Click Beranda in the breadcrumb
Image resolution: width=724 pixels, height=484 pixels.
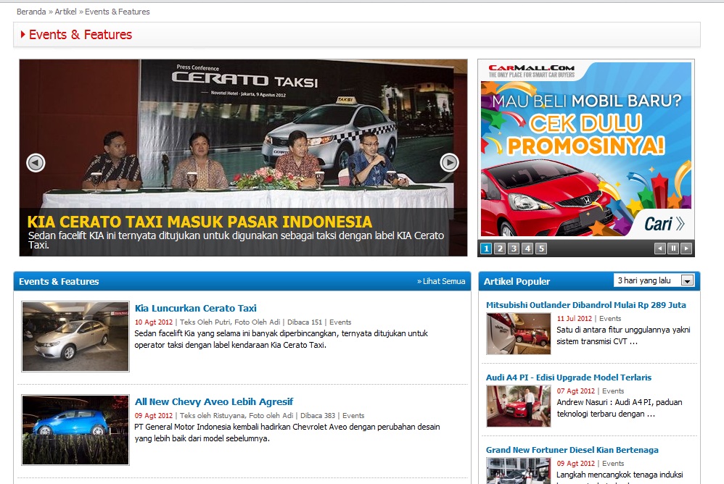tap(31, 12)
